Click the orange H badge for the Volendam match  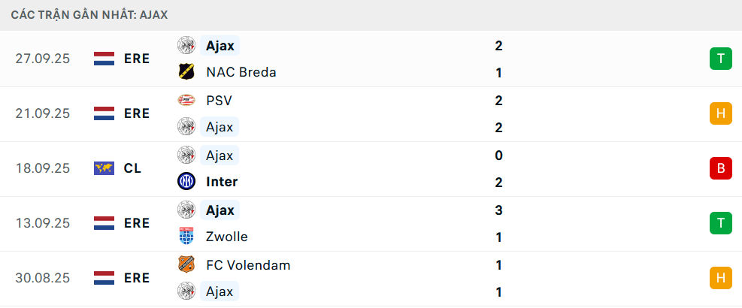(x=720, y=278)
